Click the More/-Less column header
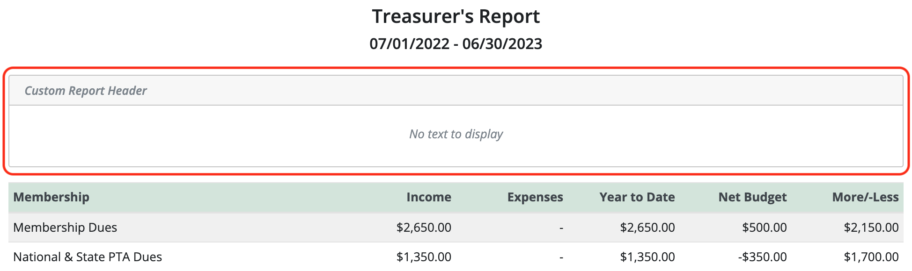The width and height of the screenshot is (912, 271). pos(865,197)
